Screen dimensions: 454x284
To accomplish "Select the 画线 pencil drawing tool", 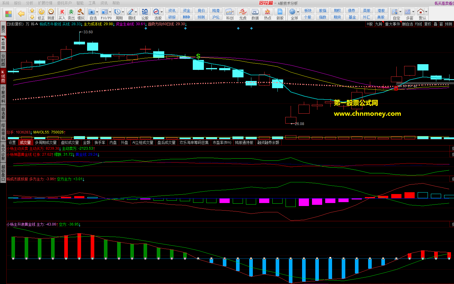I will (x=130, y=11).
